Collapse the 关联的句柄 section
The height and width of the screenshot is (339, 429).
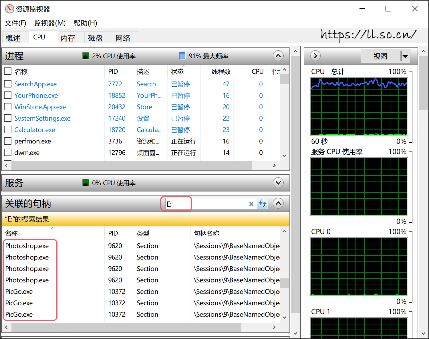278,204
